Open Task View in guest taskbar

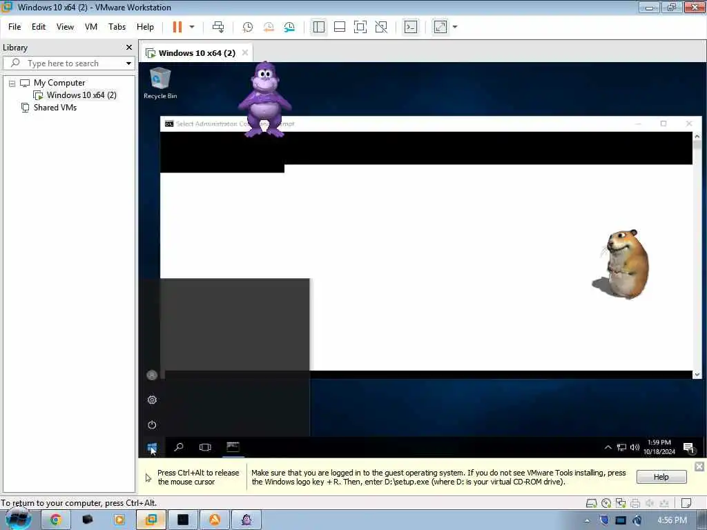pyautogui.click(x=205, y=447)
